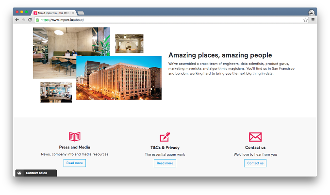Click Read more under T&Cs & Privacy
The image size is (330, 195).
pos(165,163)
